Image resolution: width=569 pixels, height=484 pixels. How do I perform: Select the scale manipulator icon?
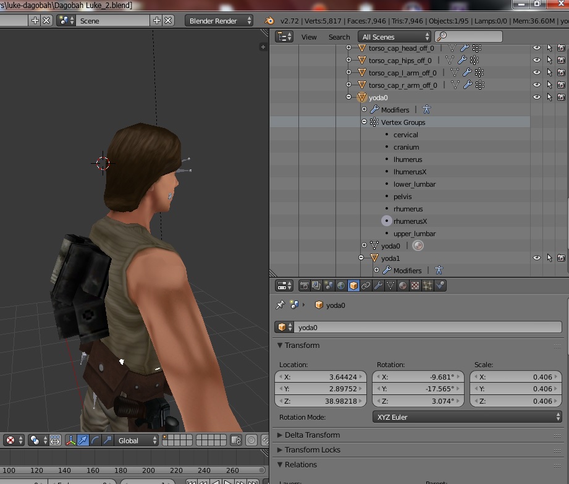[x=107, y=441]
